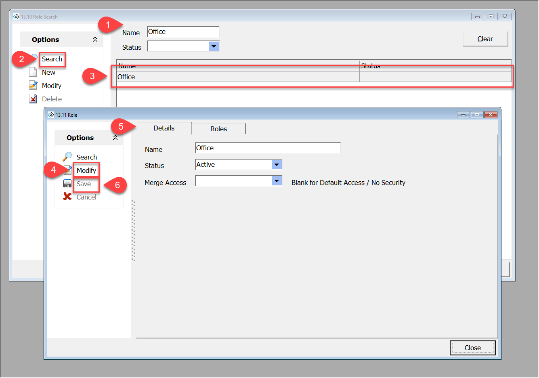
Task: Click the Modify pencil icon in Role Search
Action: tap(33, 86)
